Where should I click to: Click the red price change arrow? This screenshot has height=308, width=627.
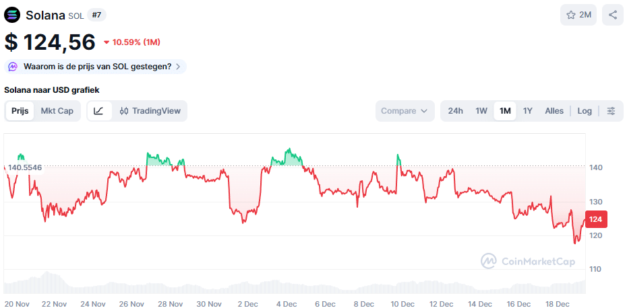click(107, 42)
